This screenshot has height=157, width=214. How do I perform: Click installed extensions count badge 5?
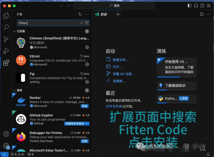tap(87, 31)
